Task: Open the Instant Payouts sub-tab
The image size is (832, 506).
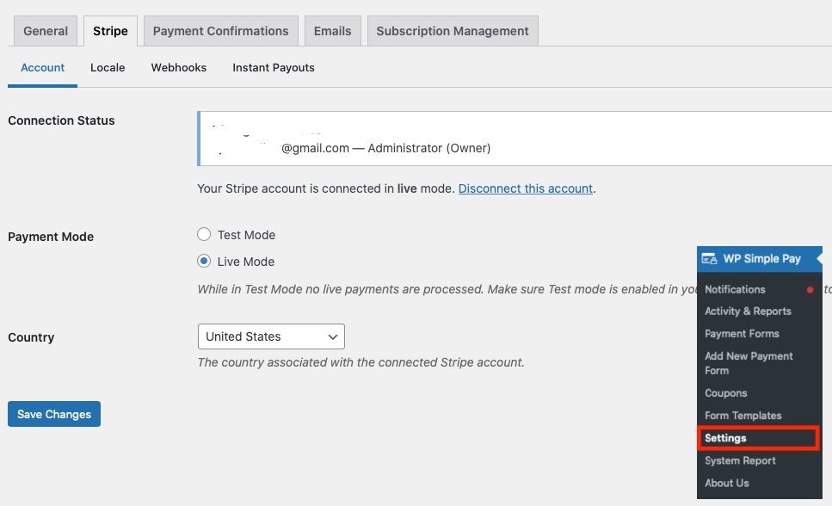Action: click(x=274, y=68)
